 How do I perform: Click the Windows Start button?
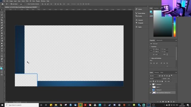click(x=2, y=105)
